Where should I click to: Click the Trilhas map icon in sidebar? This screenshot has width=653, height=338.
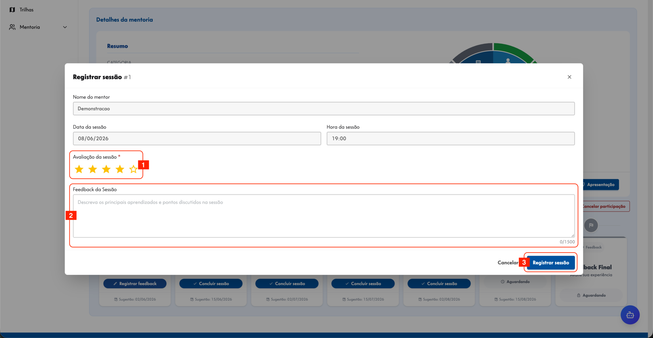12,10
